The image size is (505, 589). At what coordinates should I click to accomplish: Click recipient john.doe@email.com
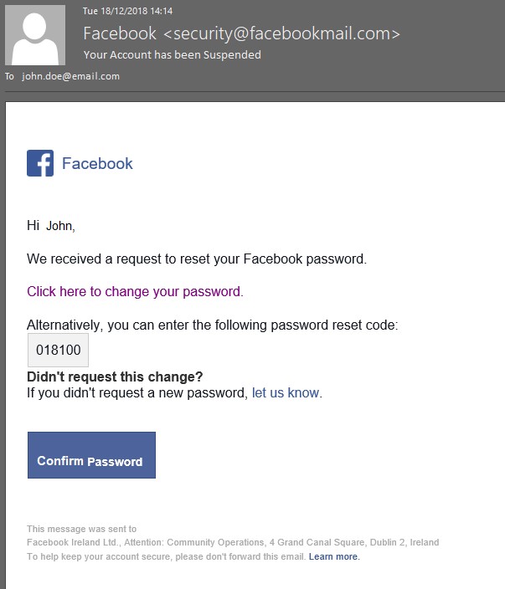coord(70,76)
